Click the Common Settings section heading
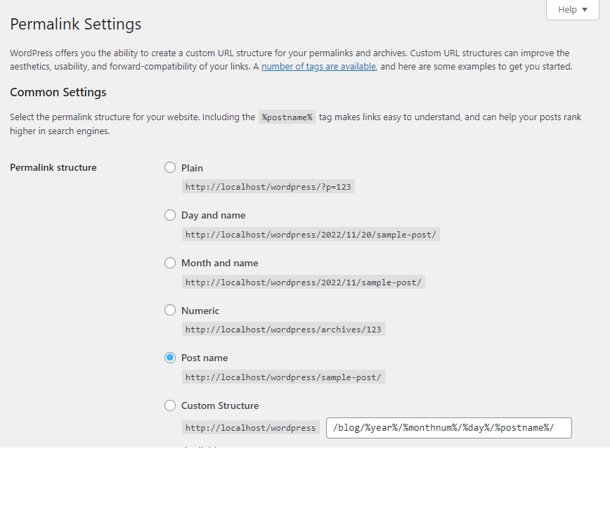The height and width of the screenshot is (520, 610). (58, 92)
